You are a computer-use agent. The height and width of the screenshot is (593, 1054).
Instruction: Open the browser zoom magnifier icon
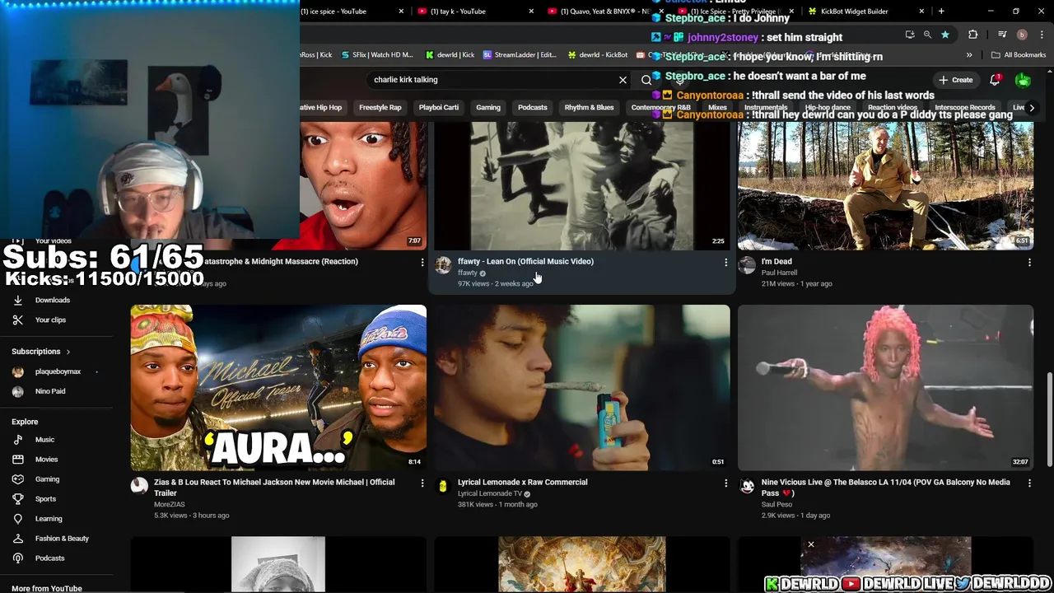(927, 35)
